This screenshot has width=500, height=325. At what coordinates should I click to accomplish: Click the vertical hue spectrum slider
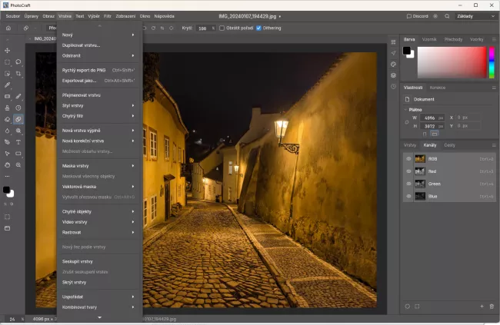492,62
